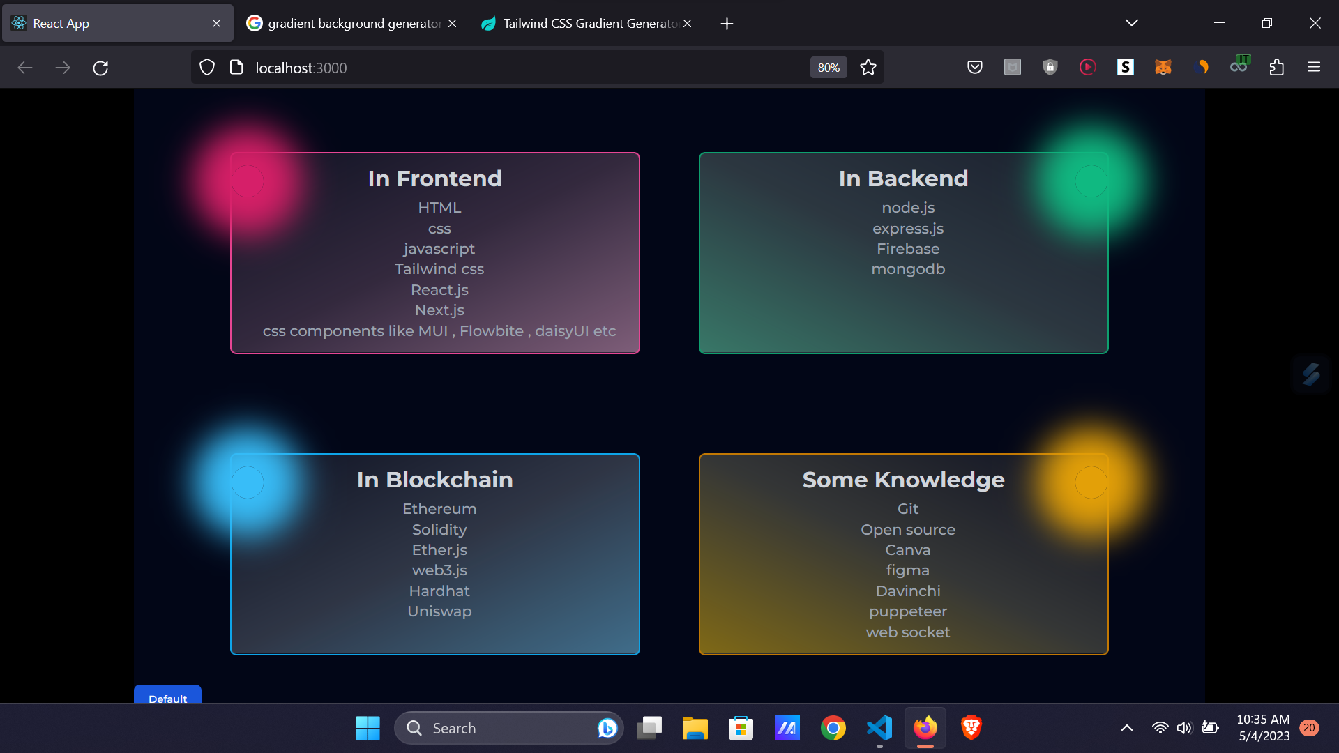
Task: Click the MetaMask fox extension icon
Action: 1163,68
